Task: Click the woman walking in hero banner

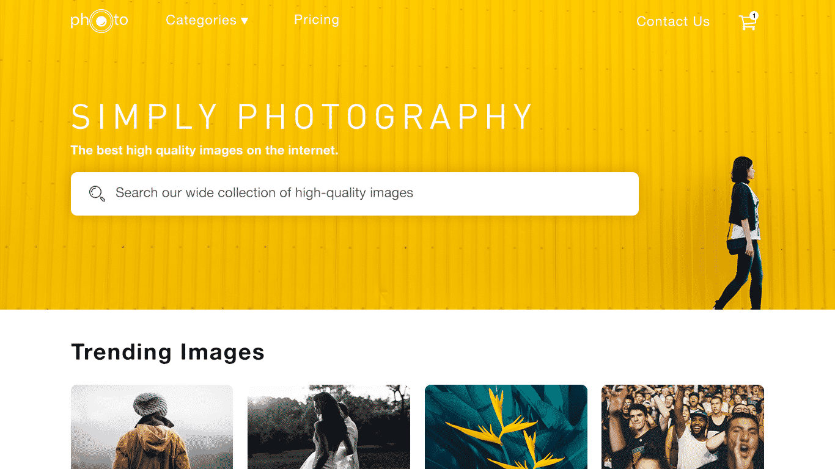Action: click(x=741, y=233)
